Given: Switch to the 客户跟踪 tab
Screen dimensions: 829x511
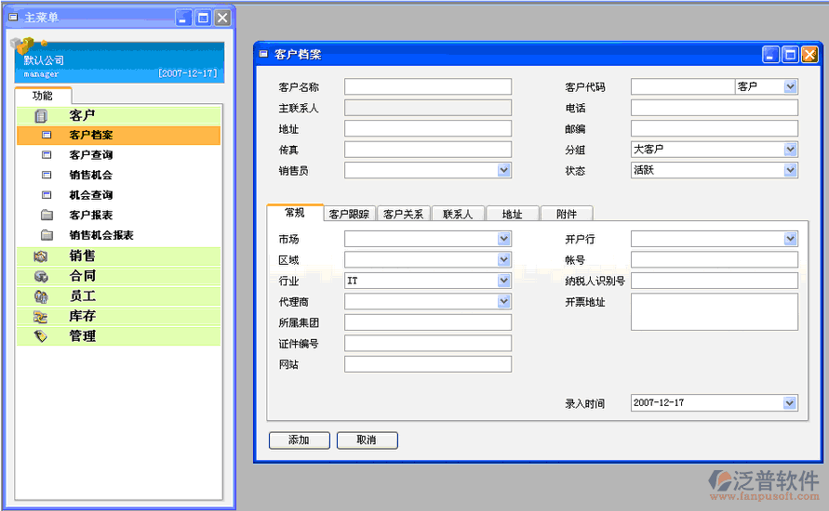Looking at the screenshot, I should [x=349, y=214].
